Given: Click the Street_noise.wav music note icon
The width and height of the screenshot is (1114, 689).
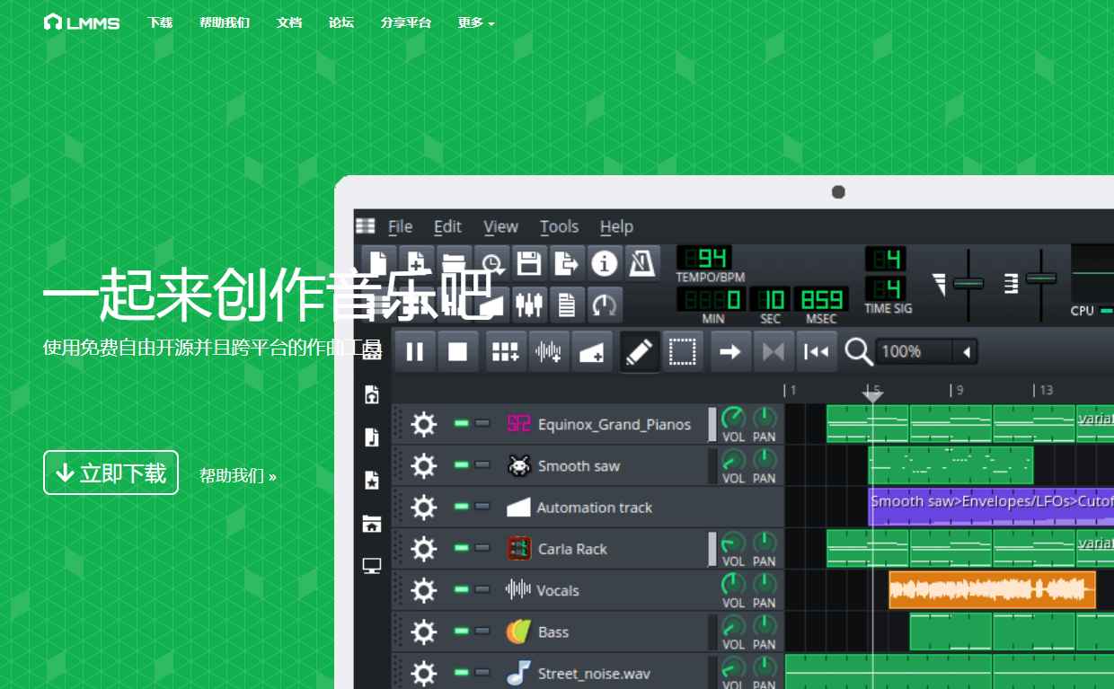Looking at the screenshot, I should click(x=518, y=673).
